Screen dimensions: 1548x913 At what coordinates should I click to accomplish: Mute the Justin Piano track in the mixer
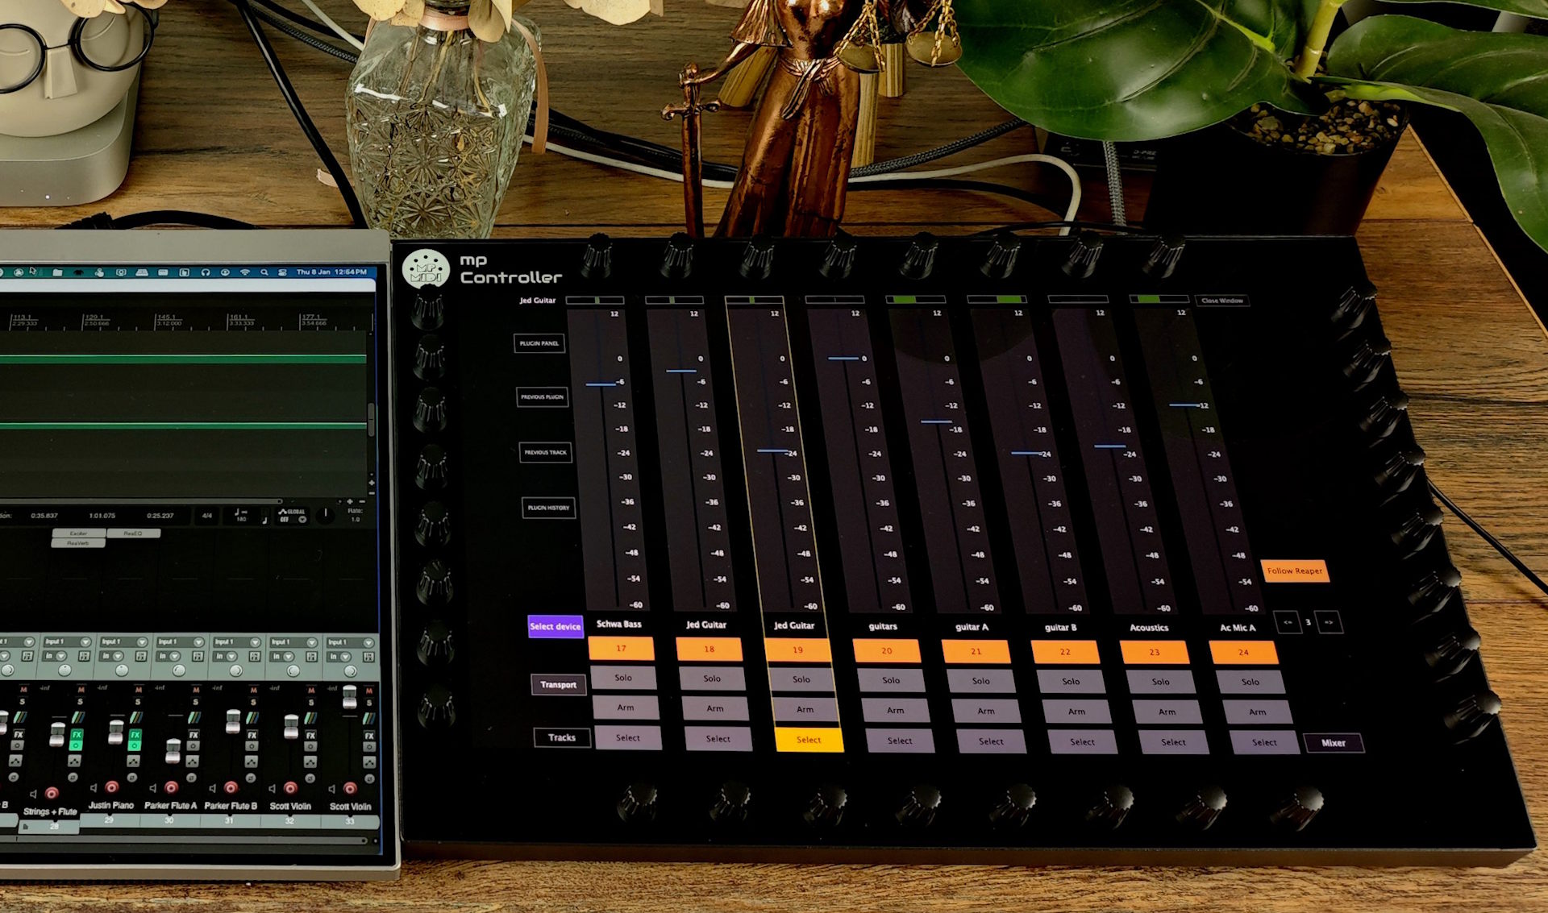[x=138, y=689]
